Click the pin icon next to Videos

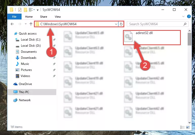pos(54,76)
